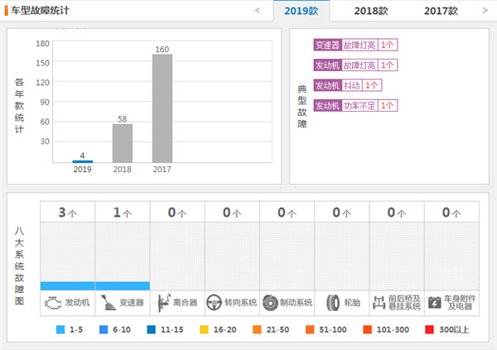Click the 发动机 label text
Image resolution: width=497 pixels, height=350 pixels.
pyautogui.click(x=77, y=303)
